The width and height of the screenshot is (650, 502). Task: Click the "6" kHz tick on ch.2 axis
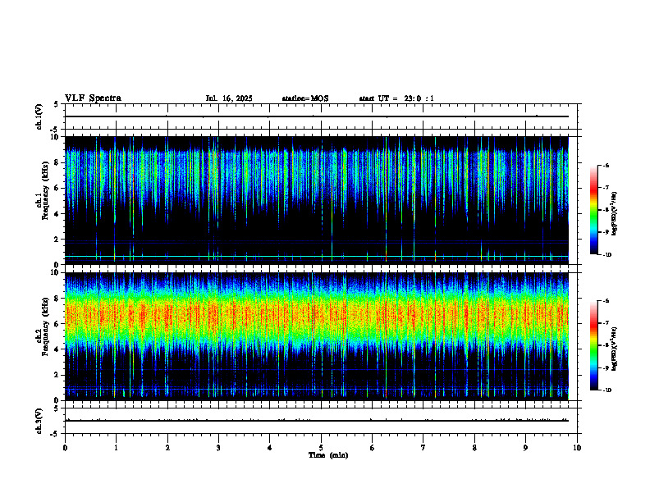(x=57, y=324)
